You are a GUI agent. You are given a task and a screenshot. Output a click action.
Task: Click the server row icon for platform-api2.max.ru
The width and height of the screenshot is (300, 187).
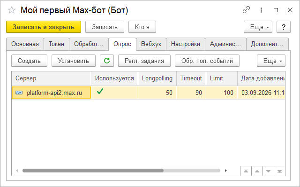[x=19, y=93]
